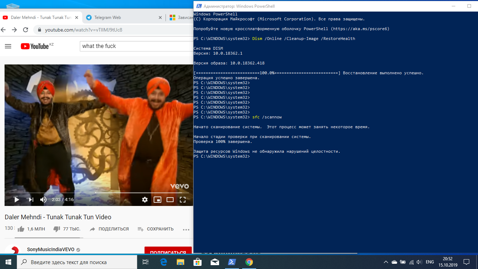Click SonyMusicIndiaVEVO channel avatar
478x269 pixels.
(x=13, y=250)
